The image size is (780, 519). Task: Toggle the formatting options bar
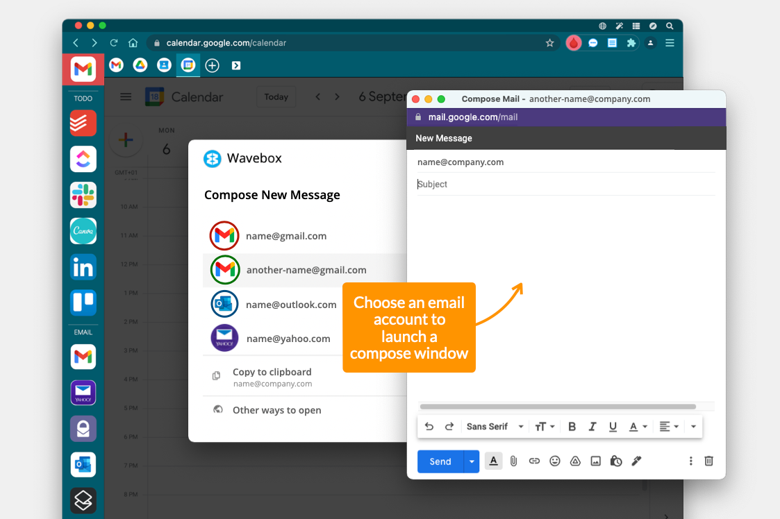click(493, 461)
